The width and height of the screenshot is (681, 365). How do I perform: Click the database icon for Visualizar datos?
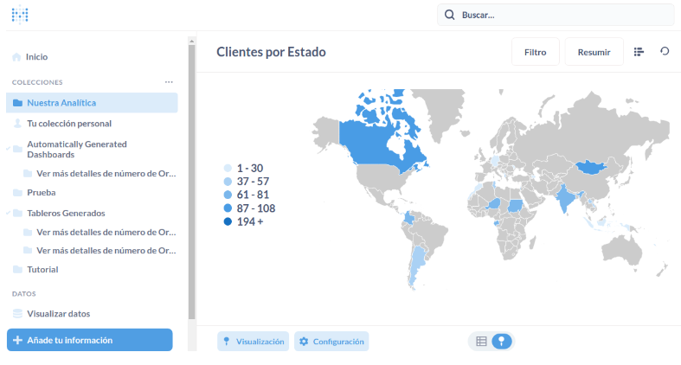(17, 314)
